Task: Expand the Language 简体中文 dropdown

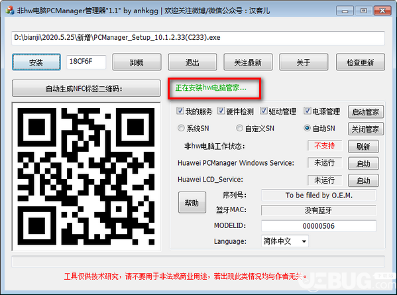Action: pyautogui.click(x=285, y=241)
